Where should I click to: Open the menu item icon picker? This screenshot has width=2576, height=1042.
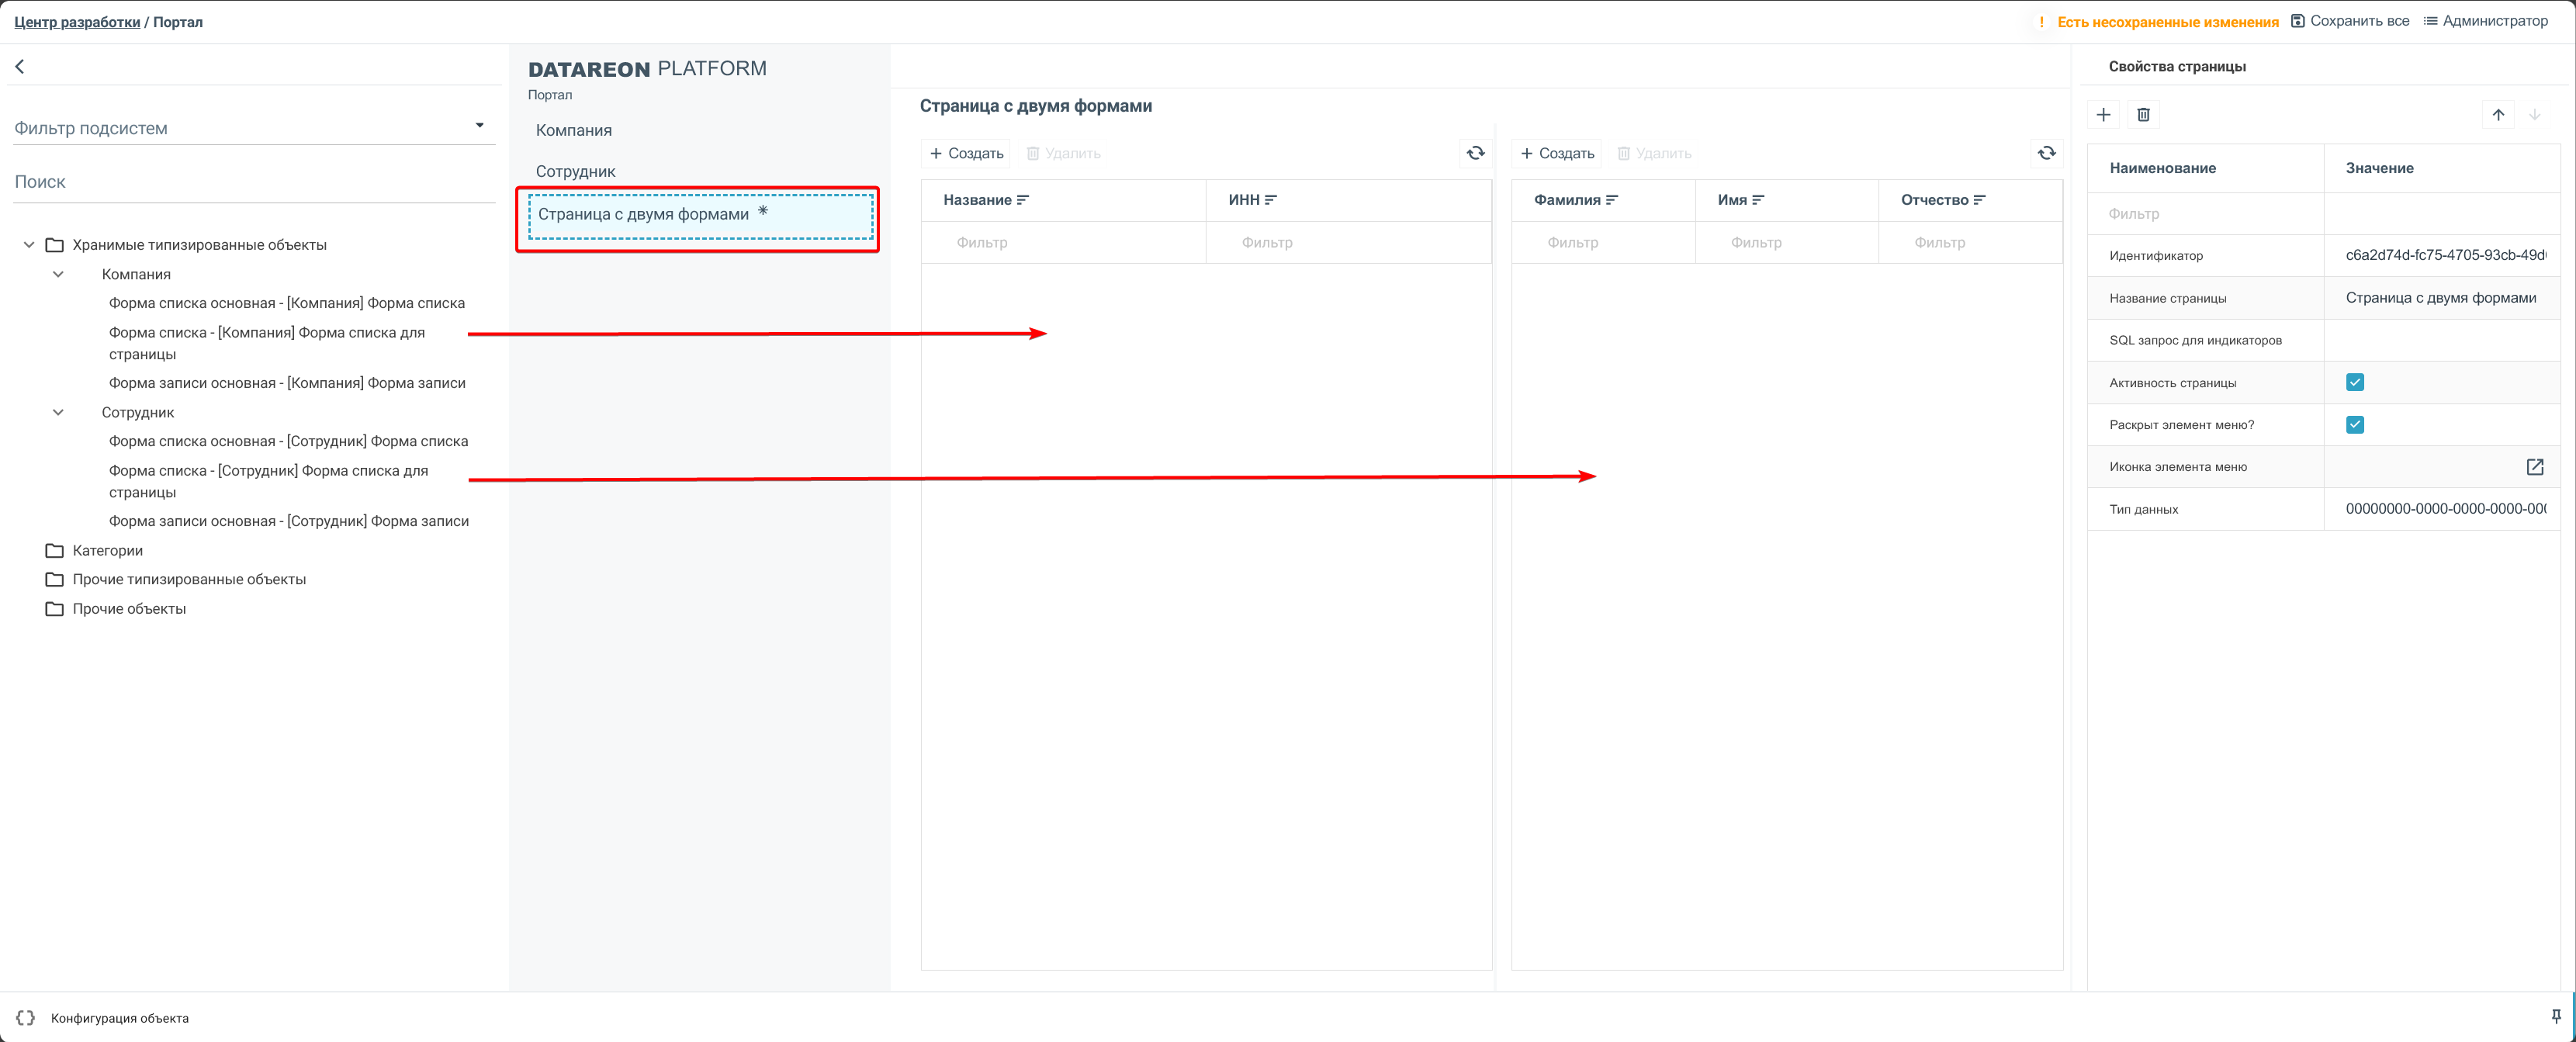coord(2534,467)
